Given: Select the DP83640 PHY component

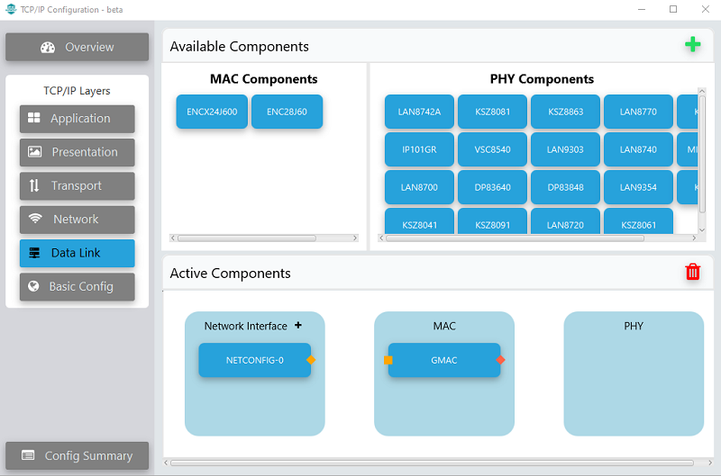Looking at the screenshot, I should point(492,187).
